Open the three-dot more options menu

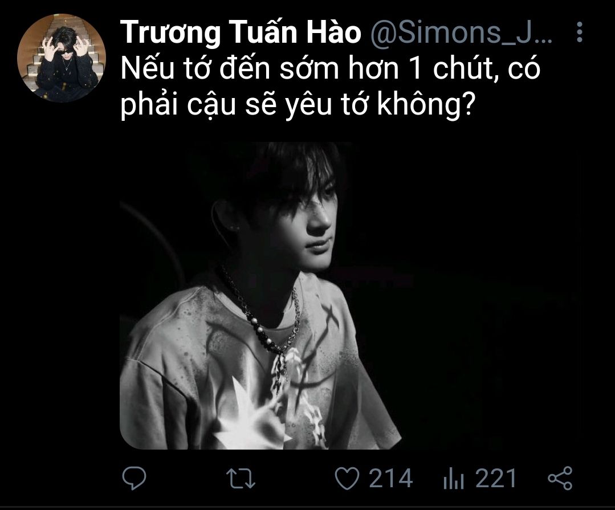point(579,32)
